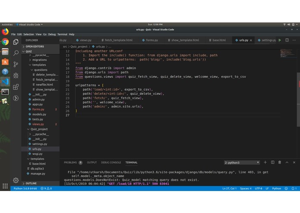The width and height of the screenshot is (300, 213).
Task: Launch Google Chrome from the dock
Action: pyautogui.click(x=5, y=42)
